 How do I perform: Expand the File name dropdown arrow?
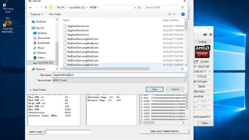(x=185, y=75)
